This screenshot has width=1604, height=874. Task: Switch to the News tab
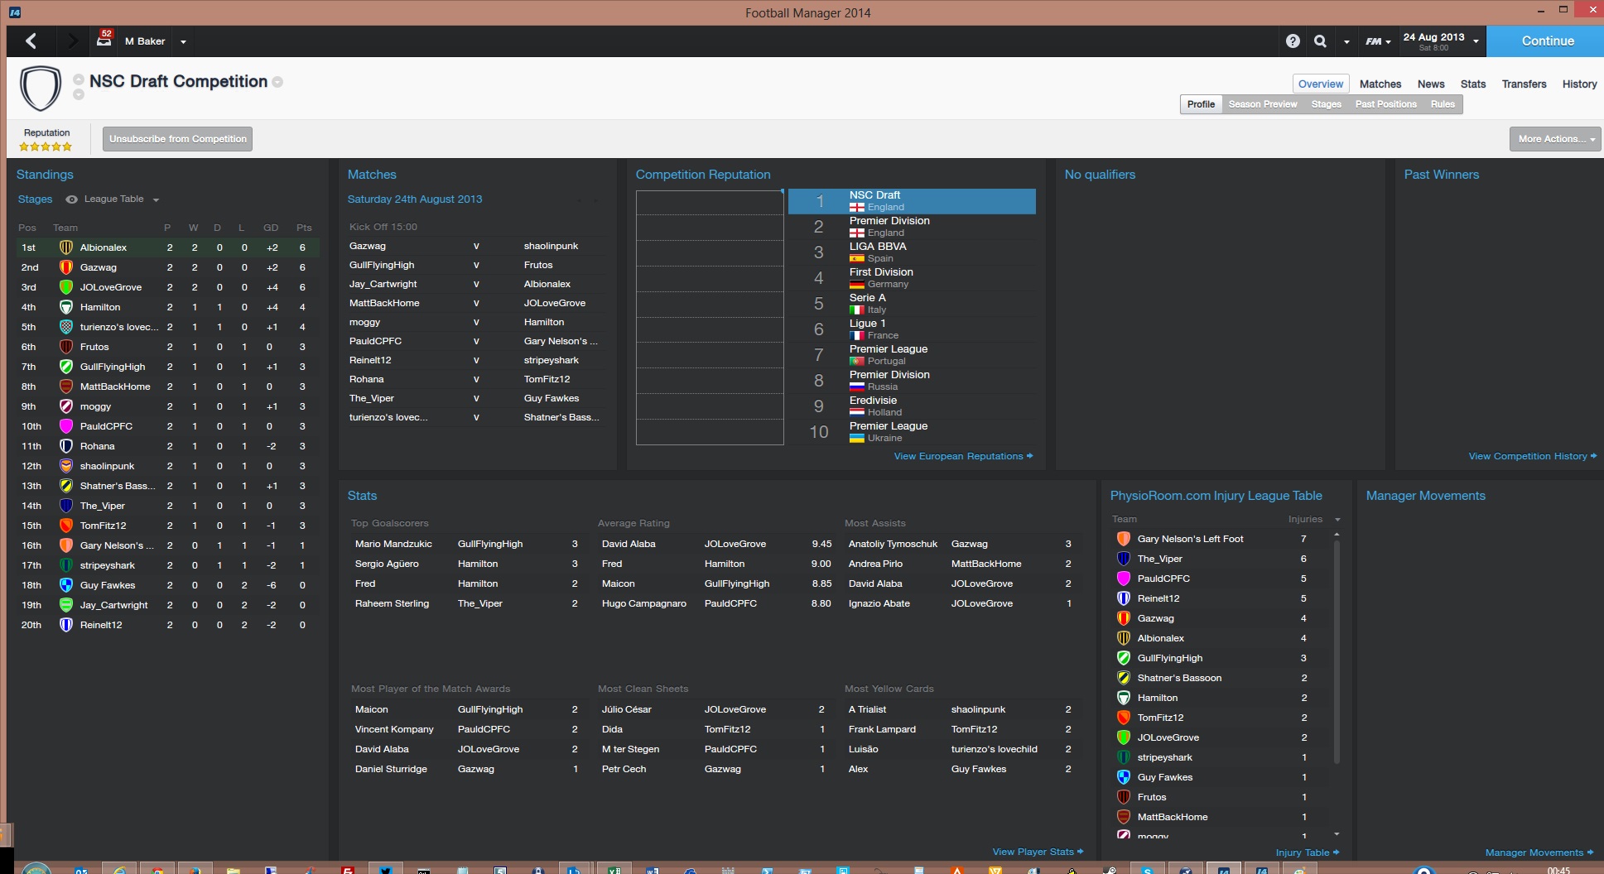(x=1431, y=84)
